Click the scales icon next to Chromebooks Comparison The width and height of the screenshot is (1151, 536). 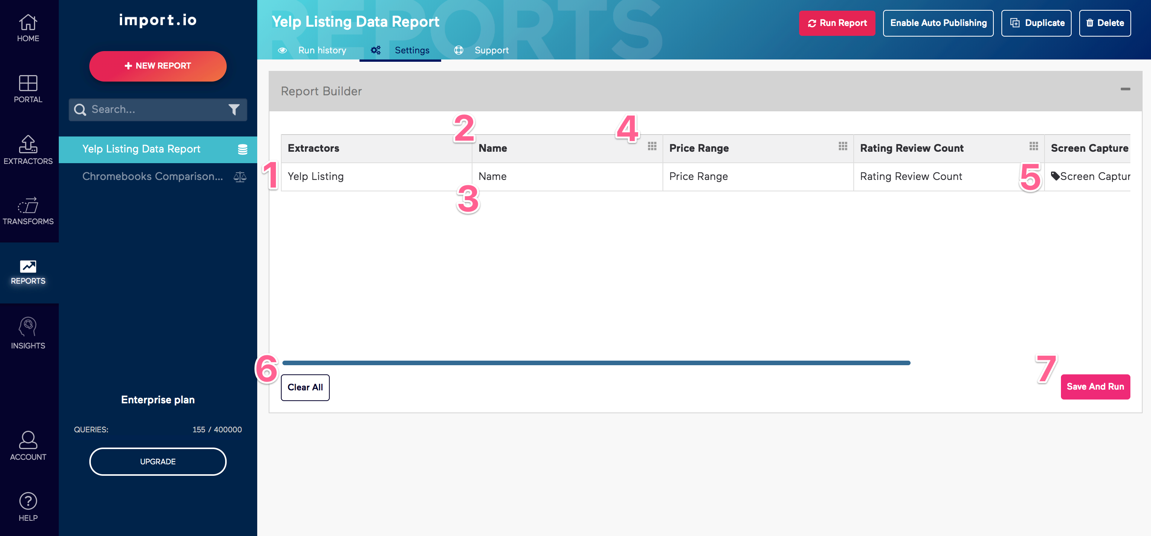click(240, 177)
